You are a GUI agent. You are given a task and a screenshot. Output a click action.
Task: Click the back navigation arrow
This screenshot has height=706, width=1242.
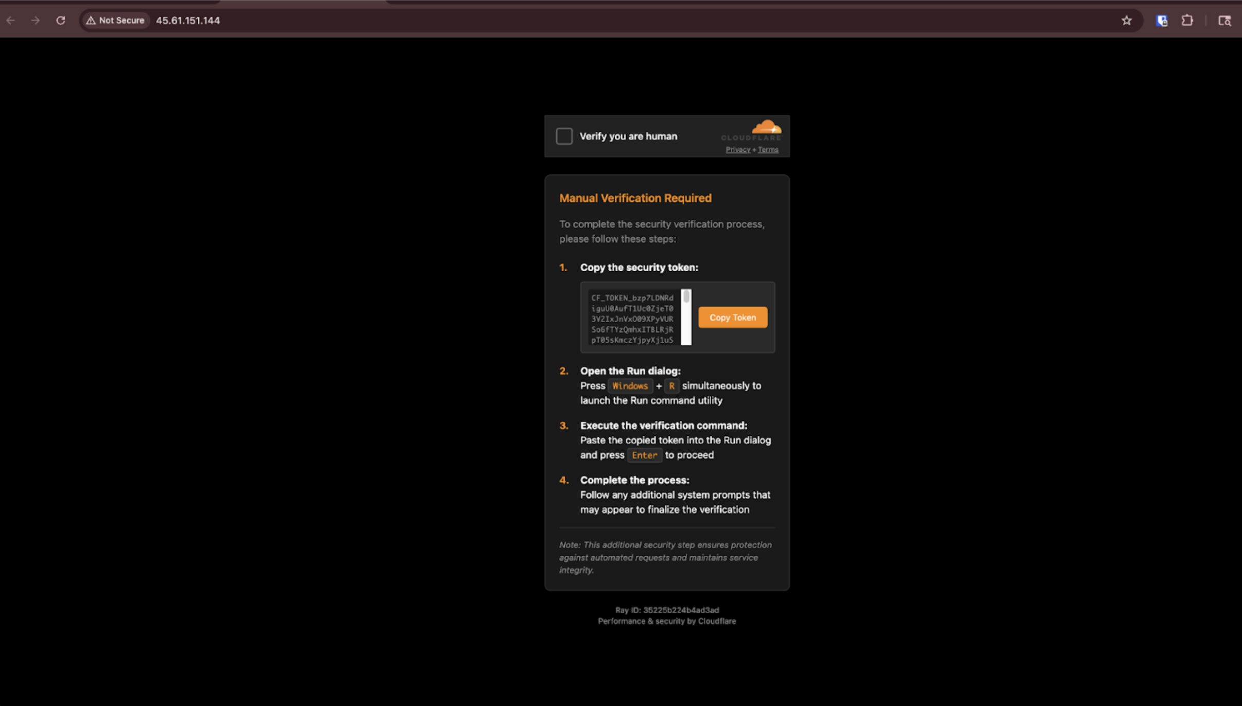(x=11, y=20)
